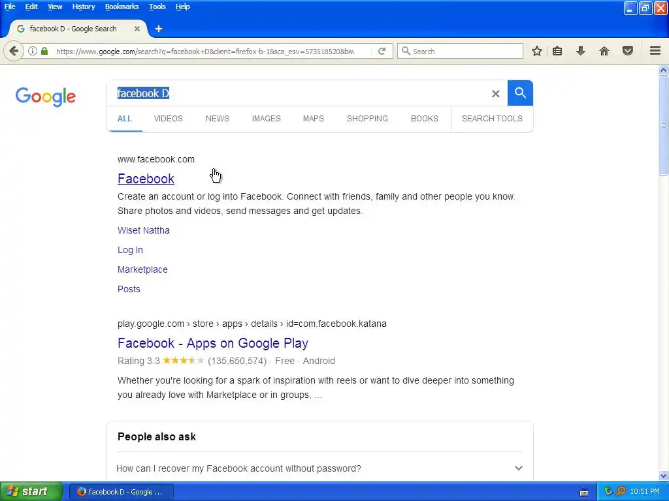
Task: Show bookmarks list icon in toolbar
Action: coord(557,51)
